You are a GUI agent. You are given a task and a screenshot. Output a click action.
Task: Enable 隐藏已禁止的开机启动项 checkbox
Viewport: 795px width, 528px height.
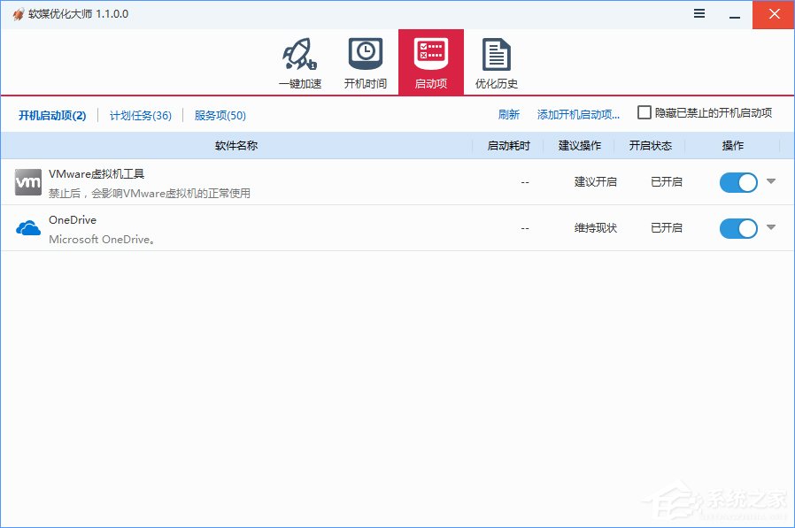[x=644, y=112]
